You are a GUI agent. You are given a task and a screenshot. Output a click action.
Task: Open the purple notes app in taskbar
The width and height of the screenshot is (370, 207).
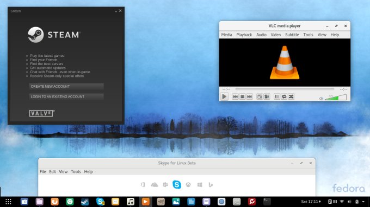(x=206, y=202)
